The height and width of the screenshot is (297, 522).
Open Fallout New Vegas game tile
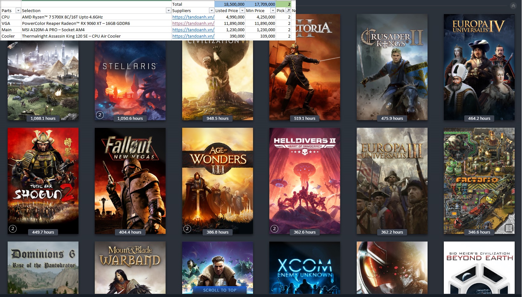pos(130,181)
